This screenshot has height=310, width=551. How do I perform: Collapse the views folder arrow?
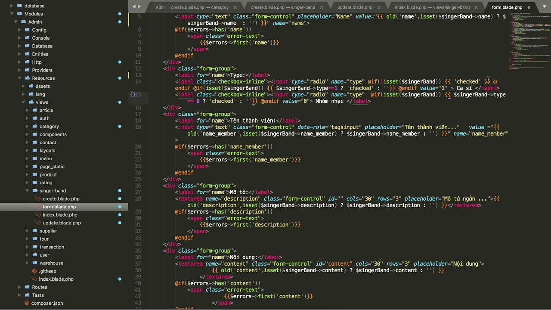click(23, 102)
